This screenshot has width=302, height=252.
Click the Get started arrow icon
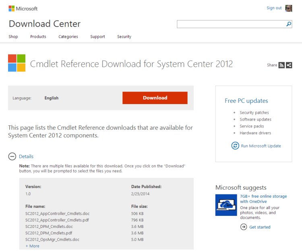[244, 227]
